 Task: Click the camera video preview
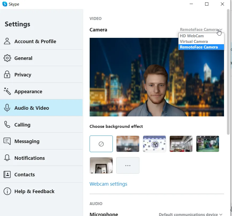[157, 77]
